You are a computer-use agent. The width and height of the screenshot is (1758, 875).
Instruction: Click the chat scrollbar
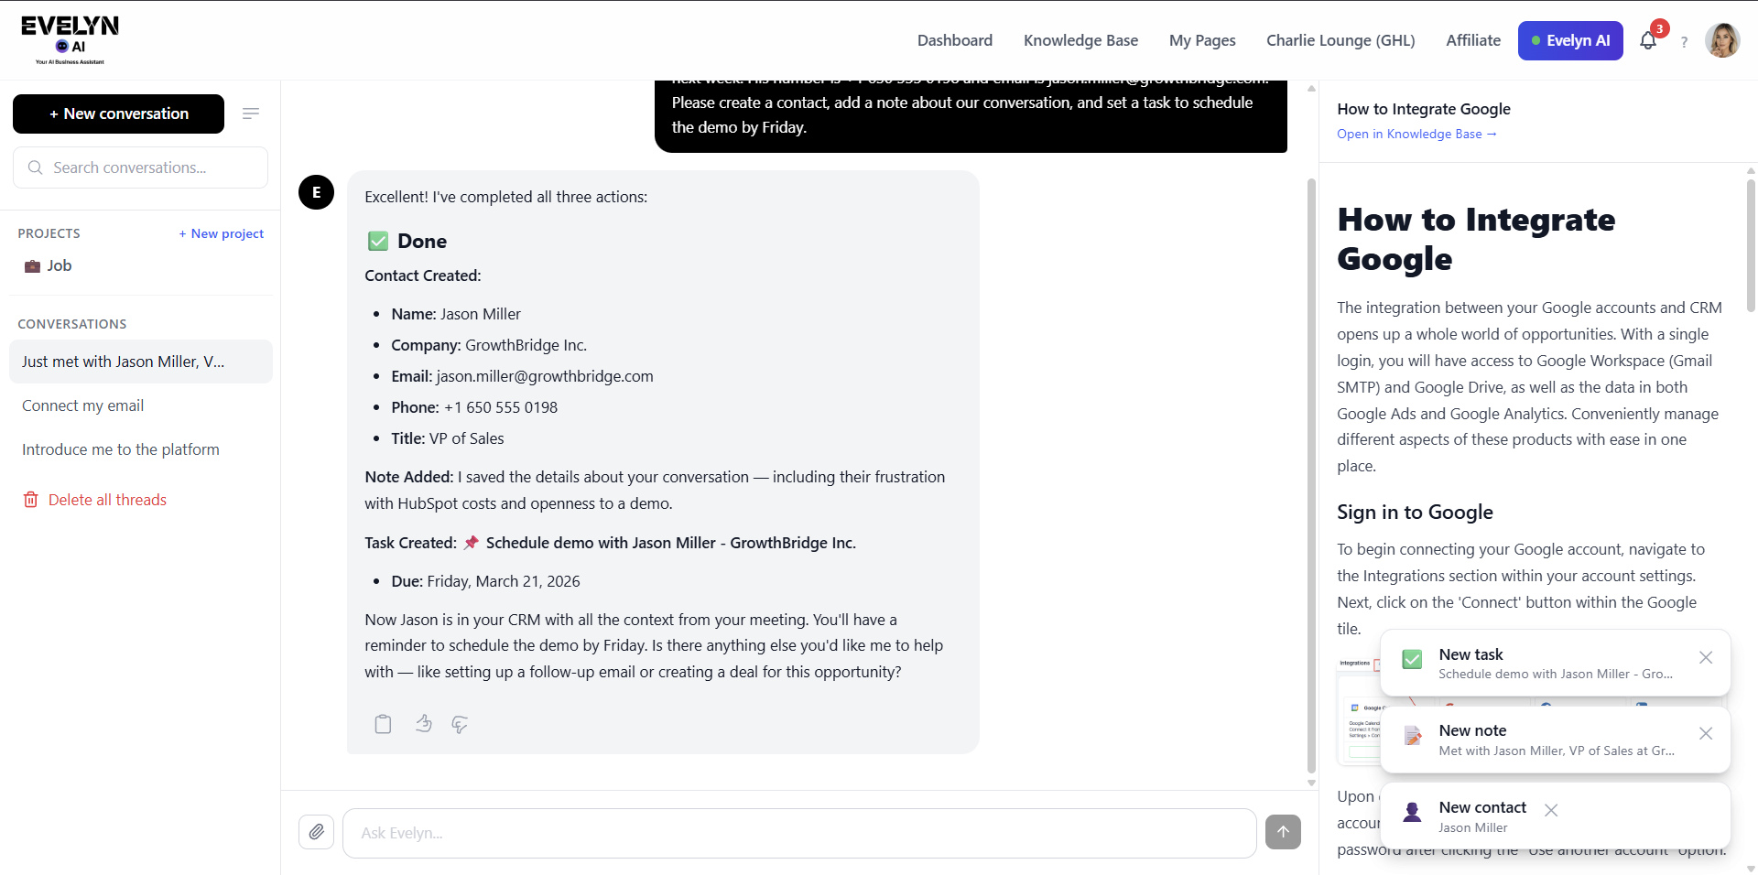pos(1311,476)
